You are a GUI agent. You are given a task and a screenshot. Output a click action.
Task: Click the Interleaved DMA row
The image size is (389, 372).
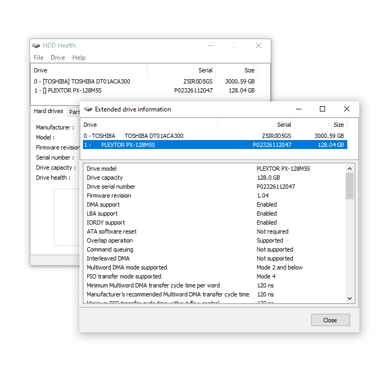(x=215, y=258)
